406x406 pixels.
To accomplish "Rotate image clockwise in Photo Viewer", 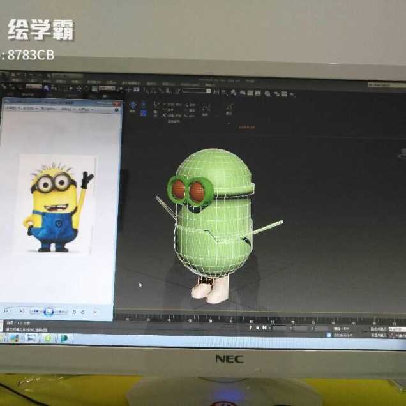I will click(x=83, y=312).
